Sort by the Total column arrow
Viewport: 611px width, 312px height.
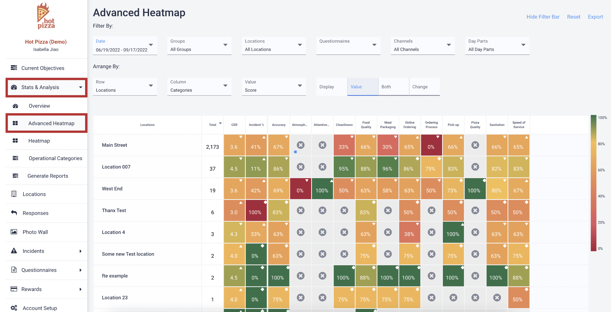220,123
